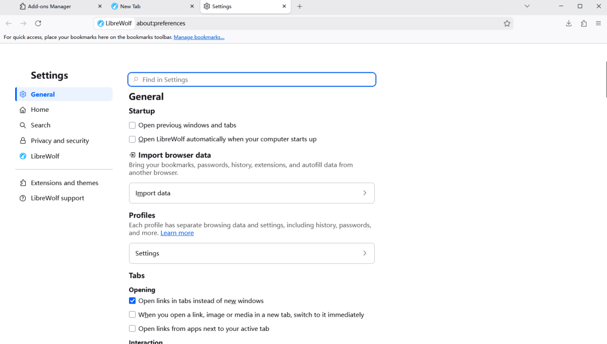Image resolution: width=607 pixels, height=344 pixels.
Task: Open the Search settings category
Action: (64, 125)
